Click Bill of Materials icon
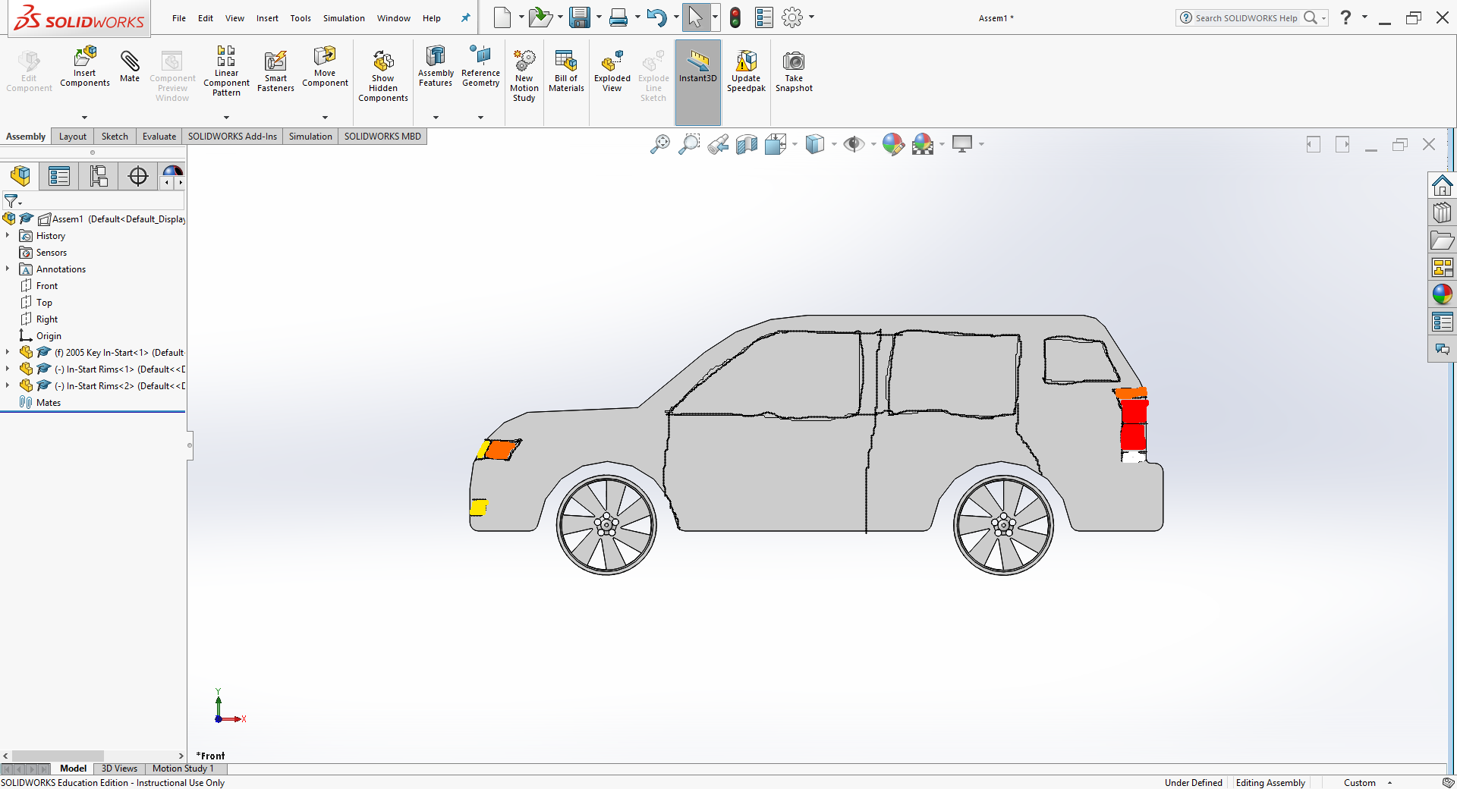Viewport: 1457px width, 789px height. coord(566,61)
